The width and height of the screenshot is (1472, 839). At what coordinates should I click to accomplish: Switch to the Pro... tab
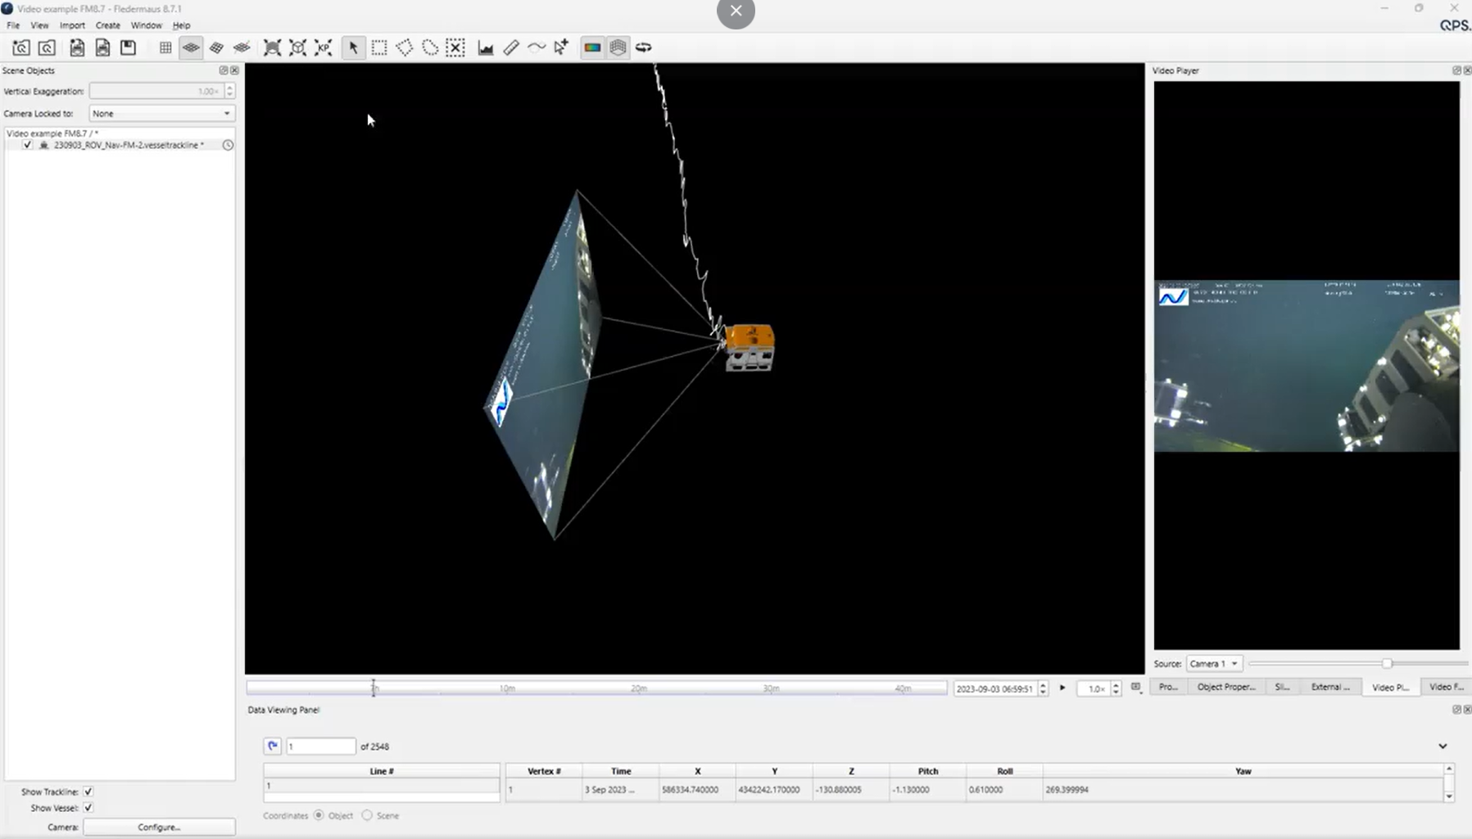pyautogui.click(x=1168, y=687)
